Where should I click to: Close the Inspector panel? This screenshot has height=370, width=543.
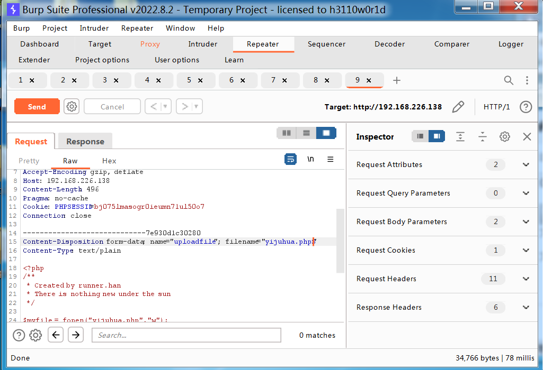tap(527, 136)
